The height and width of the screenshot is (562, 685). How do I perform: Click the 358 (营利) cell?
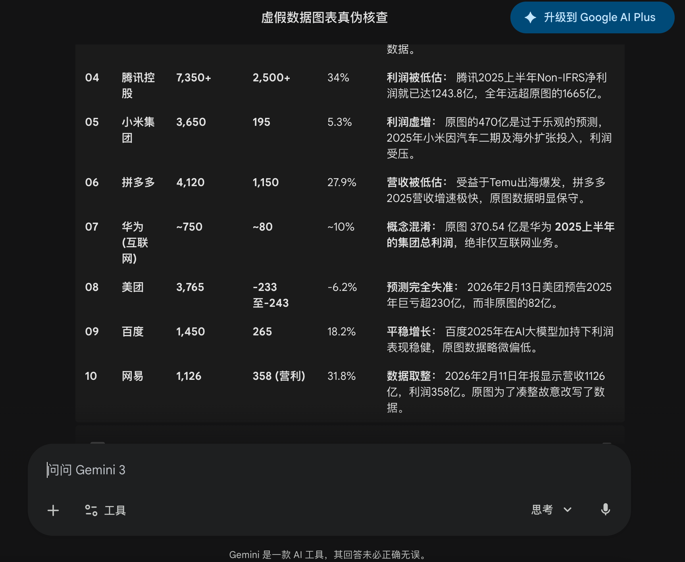click(279, 376)
